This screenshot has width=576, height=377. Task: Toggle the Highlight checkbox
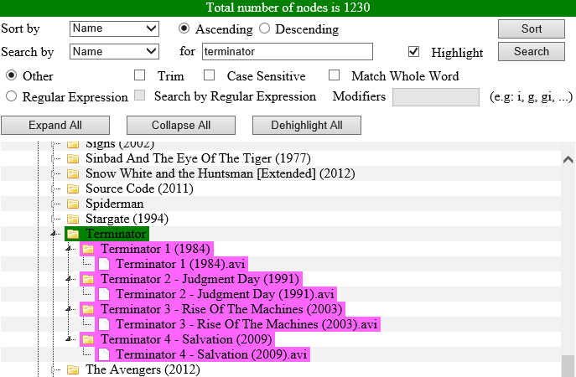(x=413, y=51)
